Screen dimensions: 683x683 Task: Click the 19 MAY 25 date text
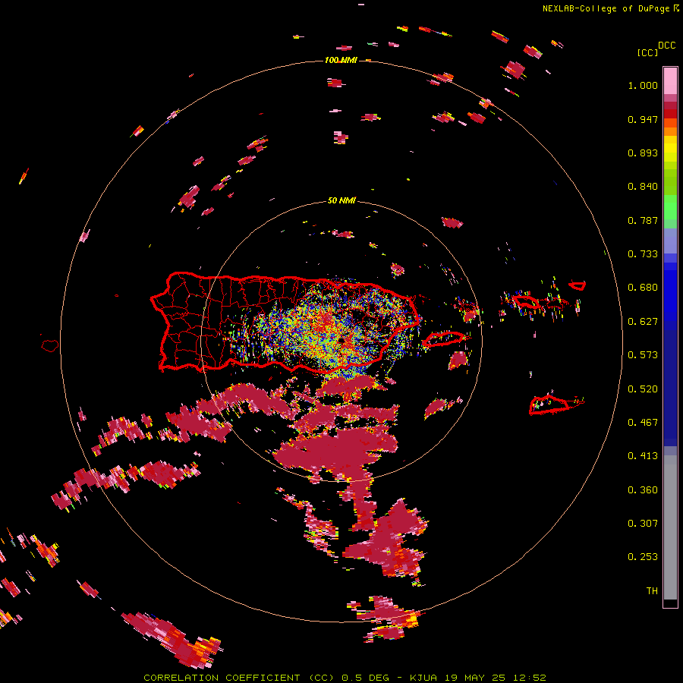pos(475,678)
